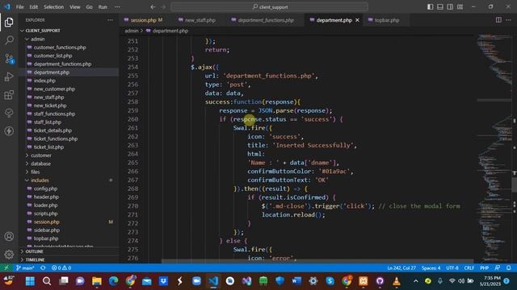This screenshot has height=290, width=517.
Task: Open the Manage gear icon
Action: (x=9, y=255)
